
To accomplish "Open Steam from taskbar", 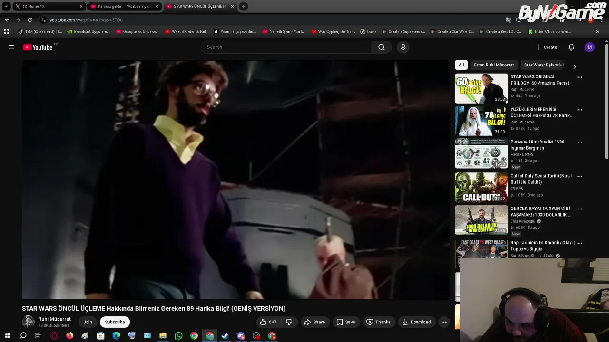I will tap(225, 336).
